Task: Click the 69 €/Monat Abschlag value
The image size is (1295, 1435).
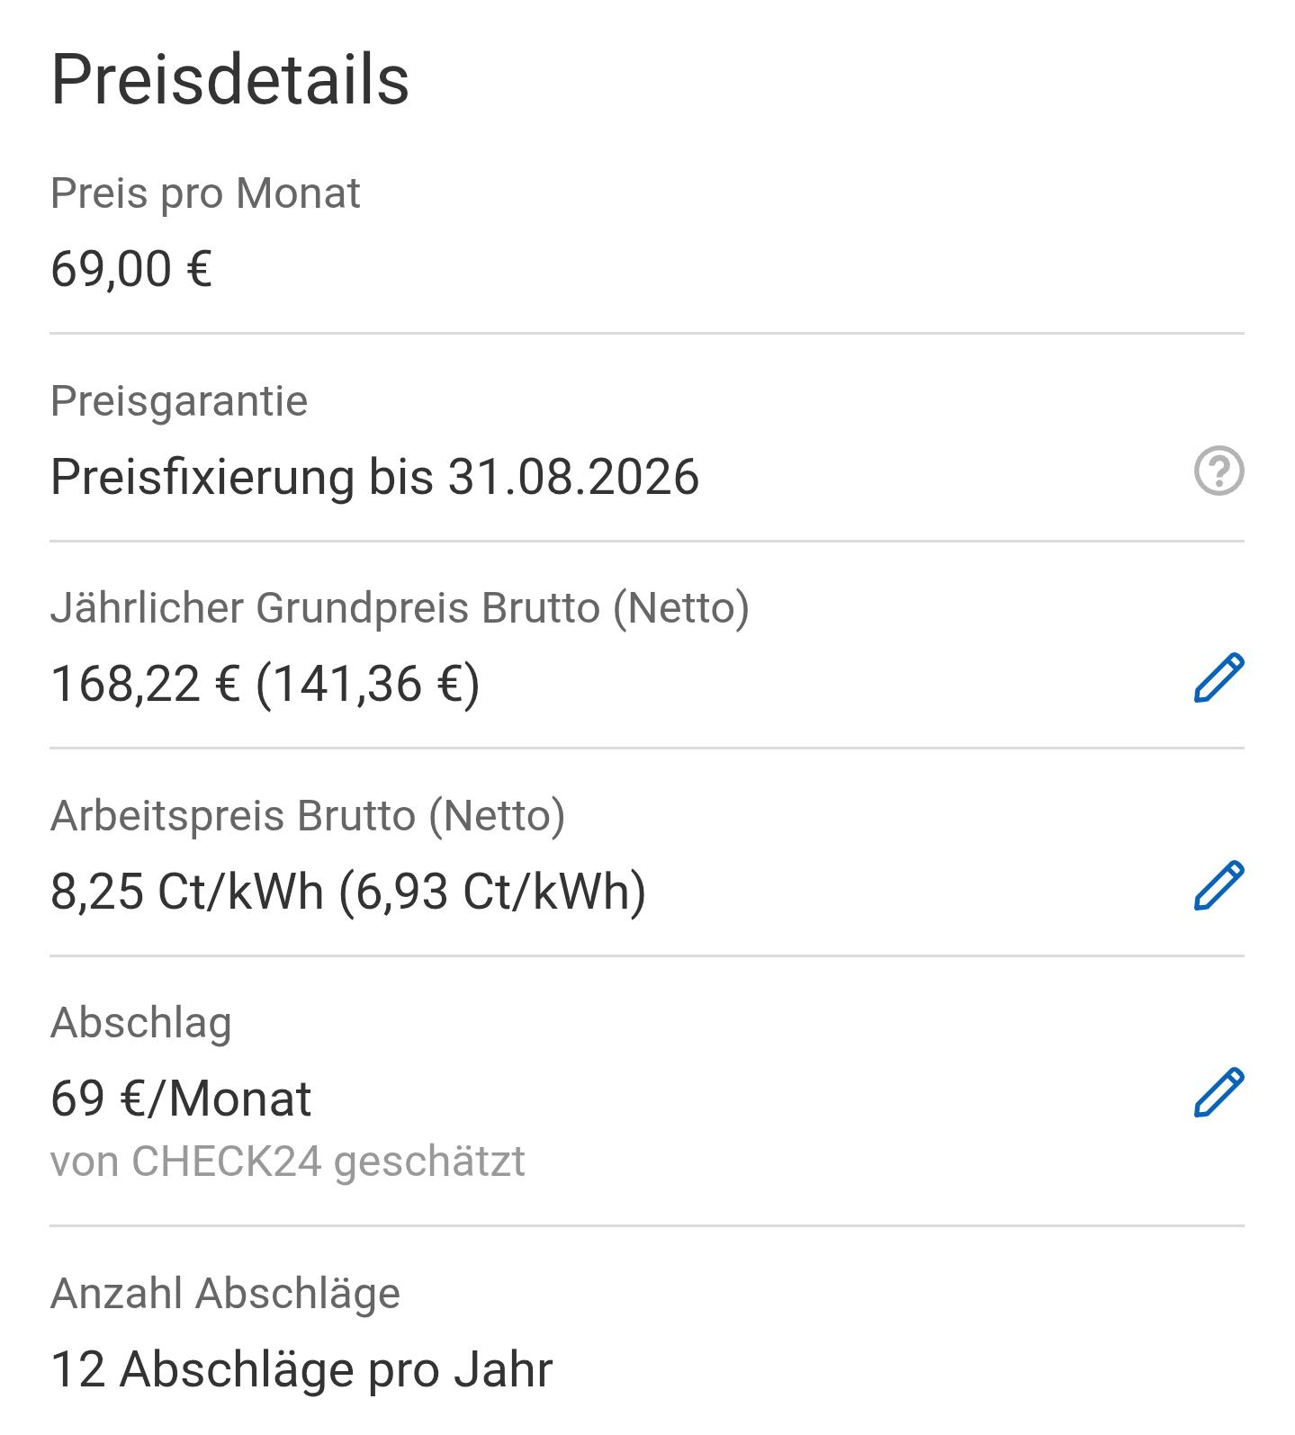Action: click(x=181, y=1099)
